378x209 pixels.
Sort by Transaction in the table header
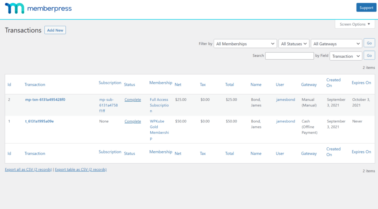point(35,85)
